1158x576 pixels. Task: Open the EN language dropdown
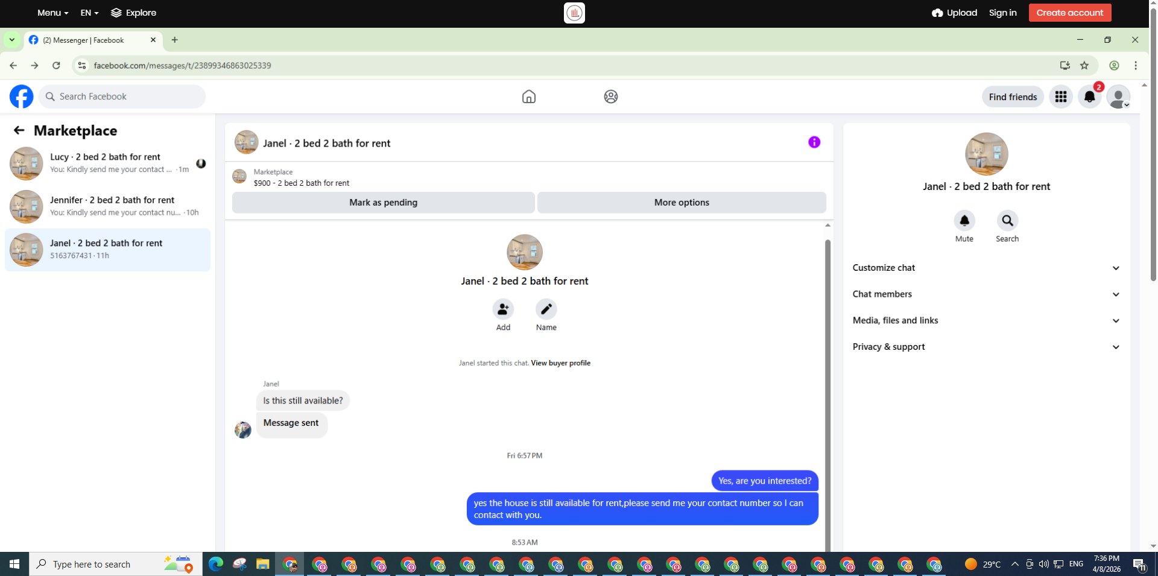tap(89, 13)
